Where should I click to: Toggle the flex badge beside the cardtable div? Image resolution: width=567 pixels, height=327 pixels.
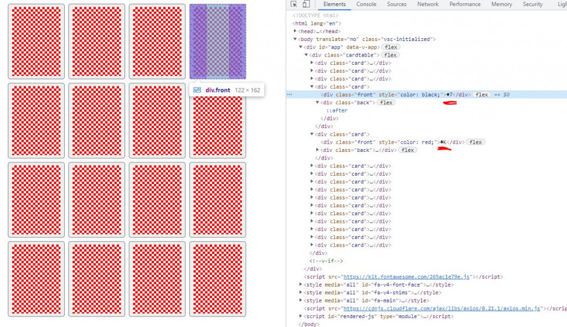pos(390,55)
